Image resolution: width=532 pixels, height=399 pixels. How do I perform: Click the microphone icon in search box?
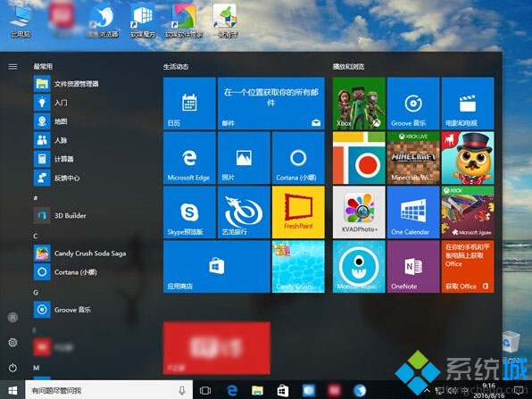point(182,390)
